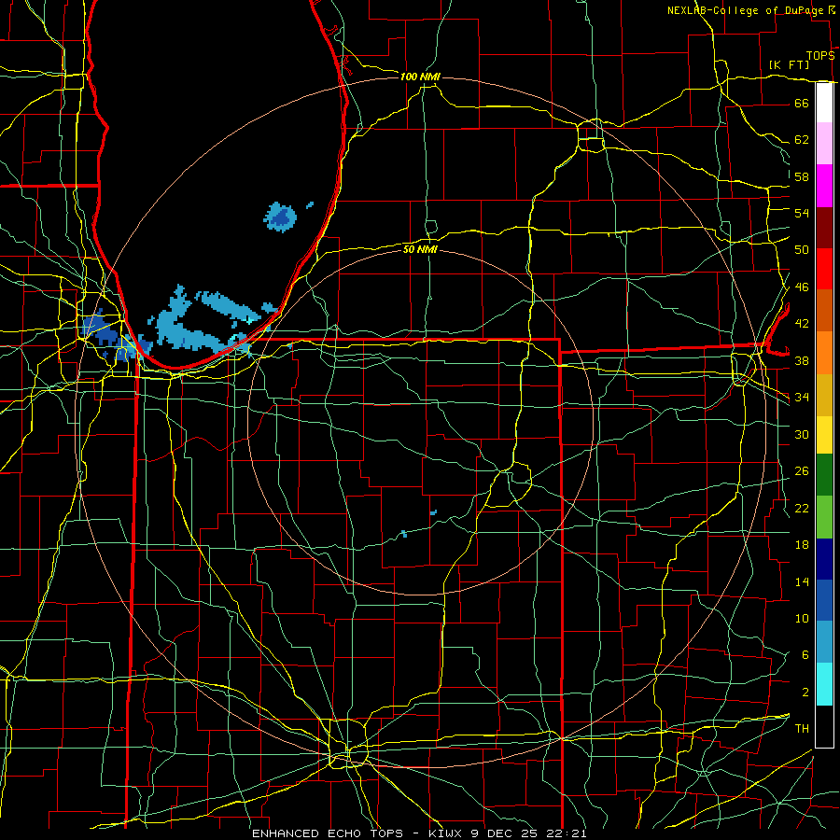Image resolution: width=840 pixels, height=840 pixels.
Task: Click the dark green legend swatch
Action: (x=824, y=475)
